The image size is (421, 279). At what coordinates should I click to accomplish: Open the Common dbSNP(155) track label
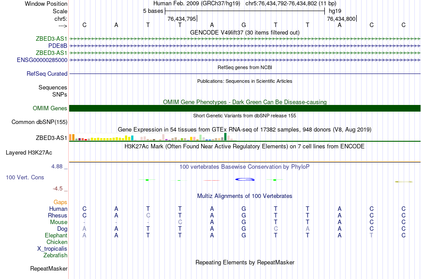tap(39, 122)
